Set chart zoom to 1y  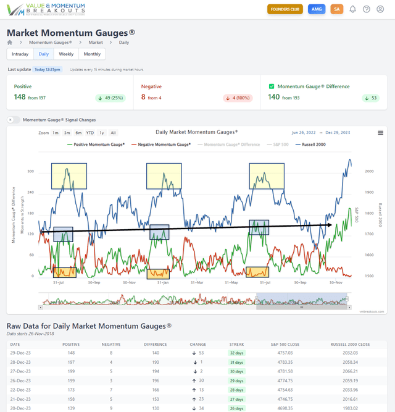(x=102, y=133)
